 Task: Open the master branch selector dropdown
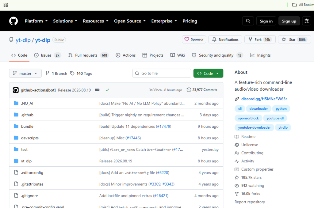click(25, 74)
